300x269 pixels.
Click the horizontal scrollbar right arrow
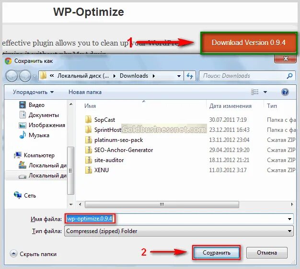coord(292,204)
